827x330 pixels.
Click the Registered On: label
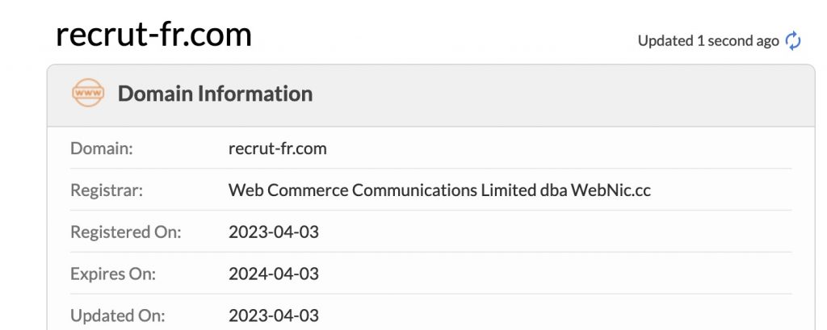point(125,232)
